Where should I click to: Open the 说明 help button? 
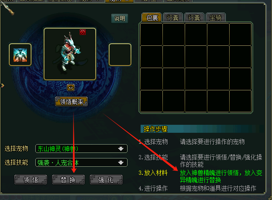(x=120, y=18)
